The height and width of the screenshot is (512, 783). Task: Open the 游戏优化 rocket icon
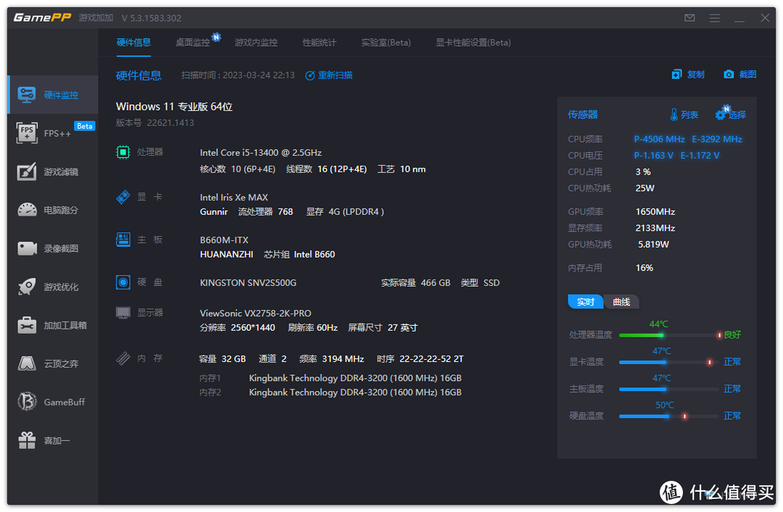point(27,287)
